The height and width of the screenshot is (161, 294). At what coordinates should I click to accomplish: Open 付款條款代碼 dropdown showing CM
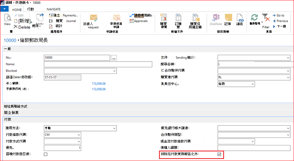79,135
